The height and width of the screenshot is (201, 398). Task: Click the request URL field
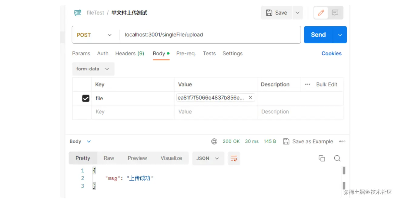[209, 35]
